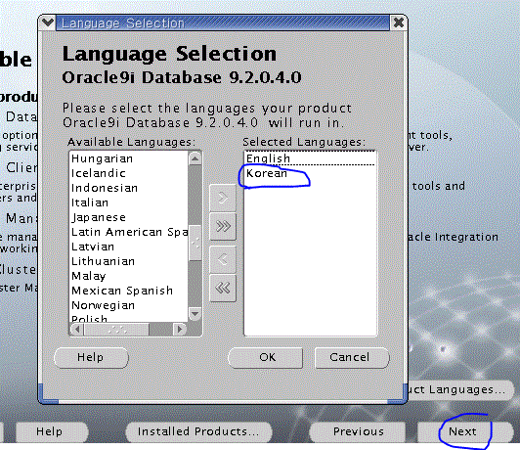Select Italian in Available Languages
Screen dimensions: 520x450
tap(129, 202)
